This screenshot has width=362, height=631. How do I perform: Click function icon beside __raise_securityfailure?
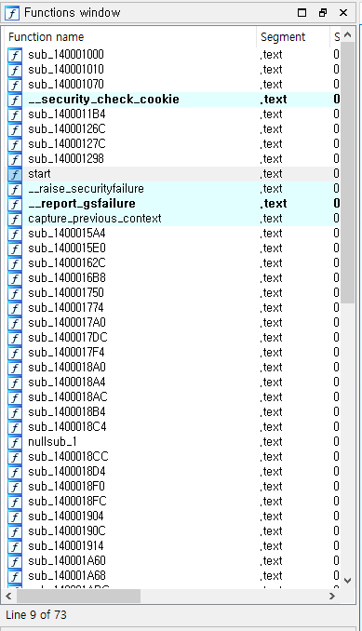(x=15, y=189)
